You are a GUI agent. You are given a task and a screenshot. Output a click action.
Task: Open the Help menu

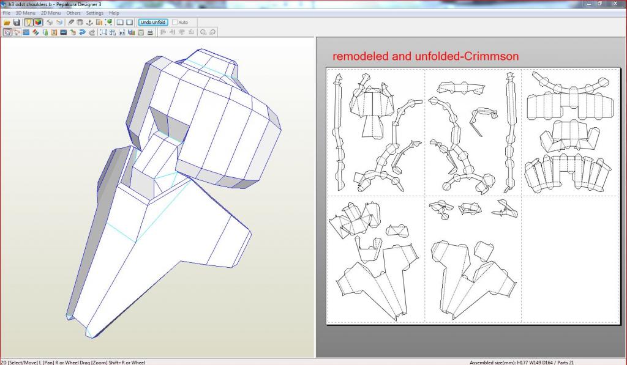coord(114,13)
